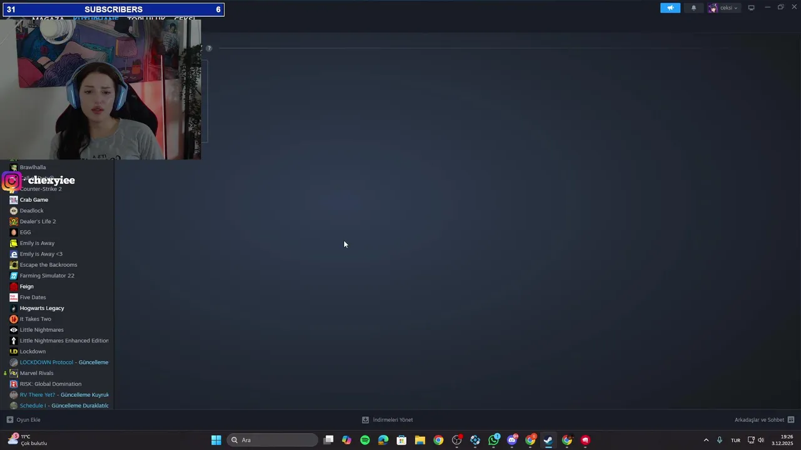Open WhatsApp from the taskbar

[494, 440]
